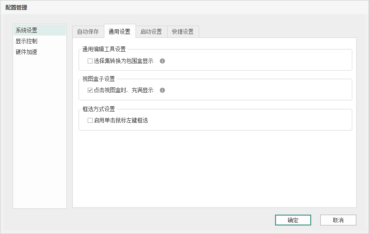Click info icon beside 点击视图盒时，充满显示
The width and height of the screenshot is (369, 234).
click(163, 90)
